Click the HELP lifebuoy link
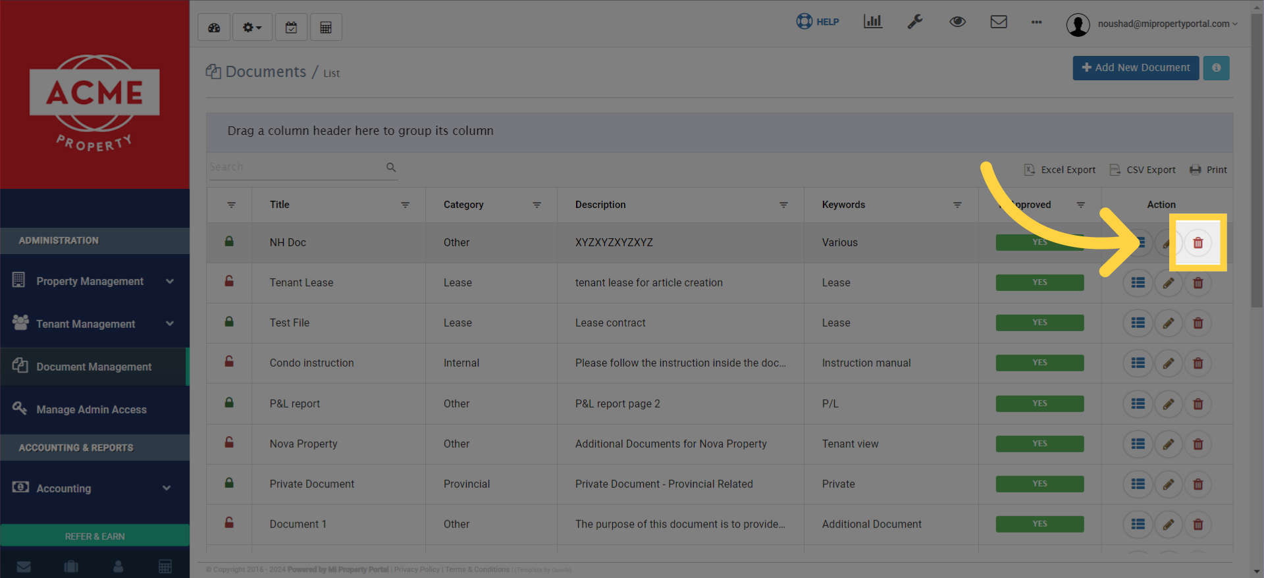 [x=818, y=22]
